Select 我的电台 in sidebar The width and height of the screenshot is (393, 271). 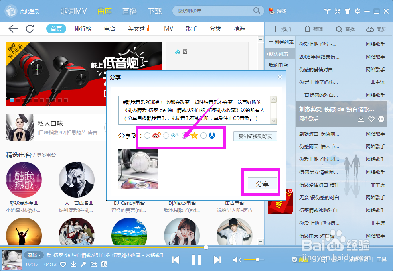coord(278,65)
